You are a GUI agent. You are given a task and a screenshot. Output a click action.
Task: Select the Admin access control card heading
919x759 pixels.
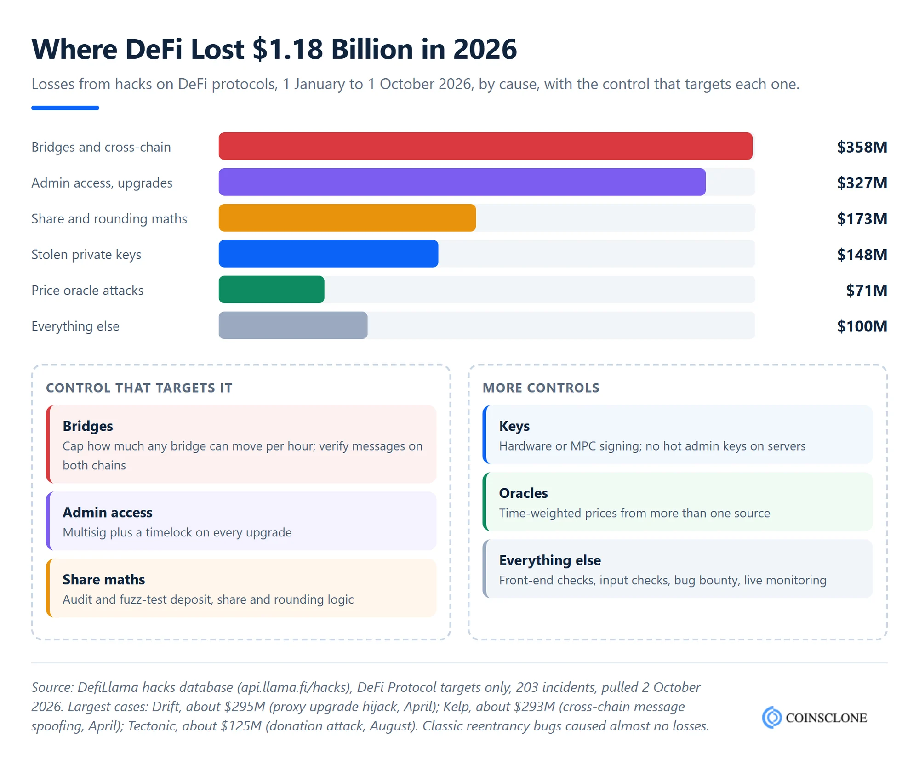click(108, 513)
